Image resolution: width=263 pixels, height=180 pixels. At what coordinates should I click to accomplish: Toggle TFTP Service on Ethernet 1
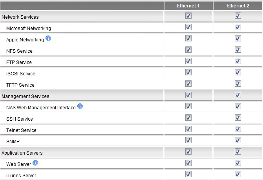pyautogui.click(x=188, y=84)
